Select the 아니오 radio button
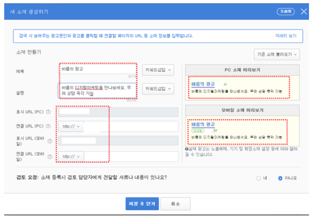The width and height of the screenshot is (317, 223). point(280,178)
